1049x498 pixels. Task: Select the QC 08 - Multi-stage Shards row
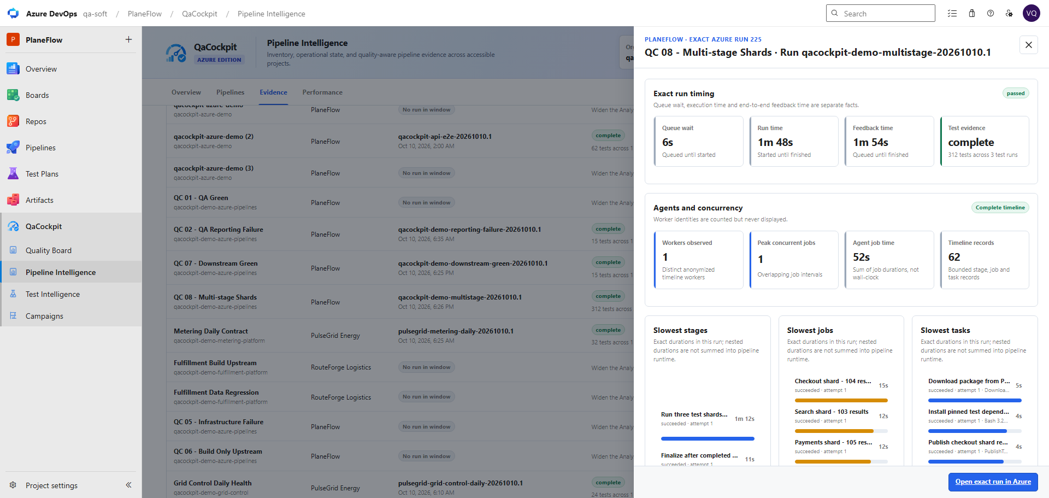point(400,302)
